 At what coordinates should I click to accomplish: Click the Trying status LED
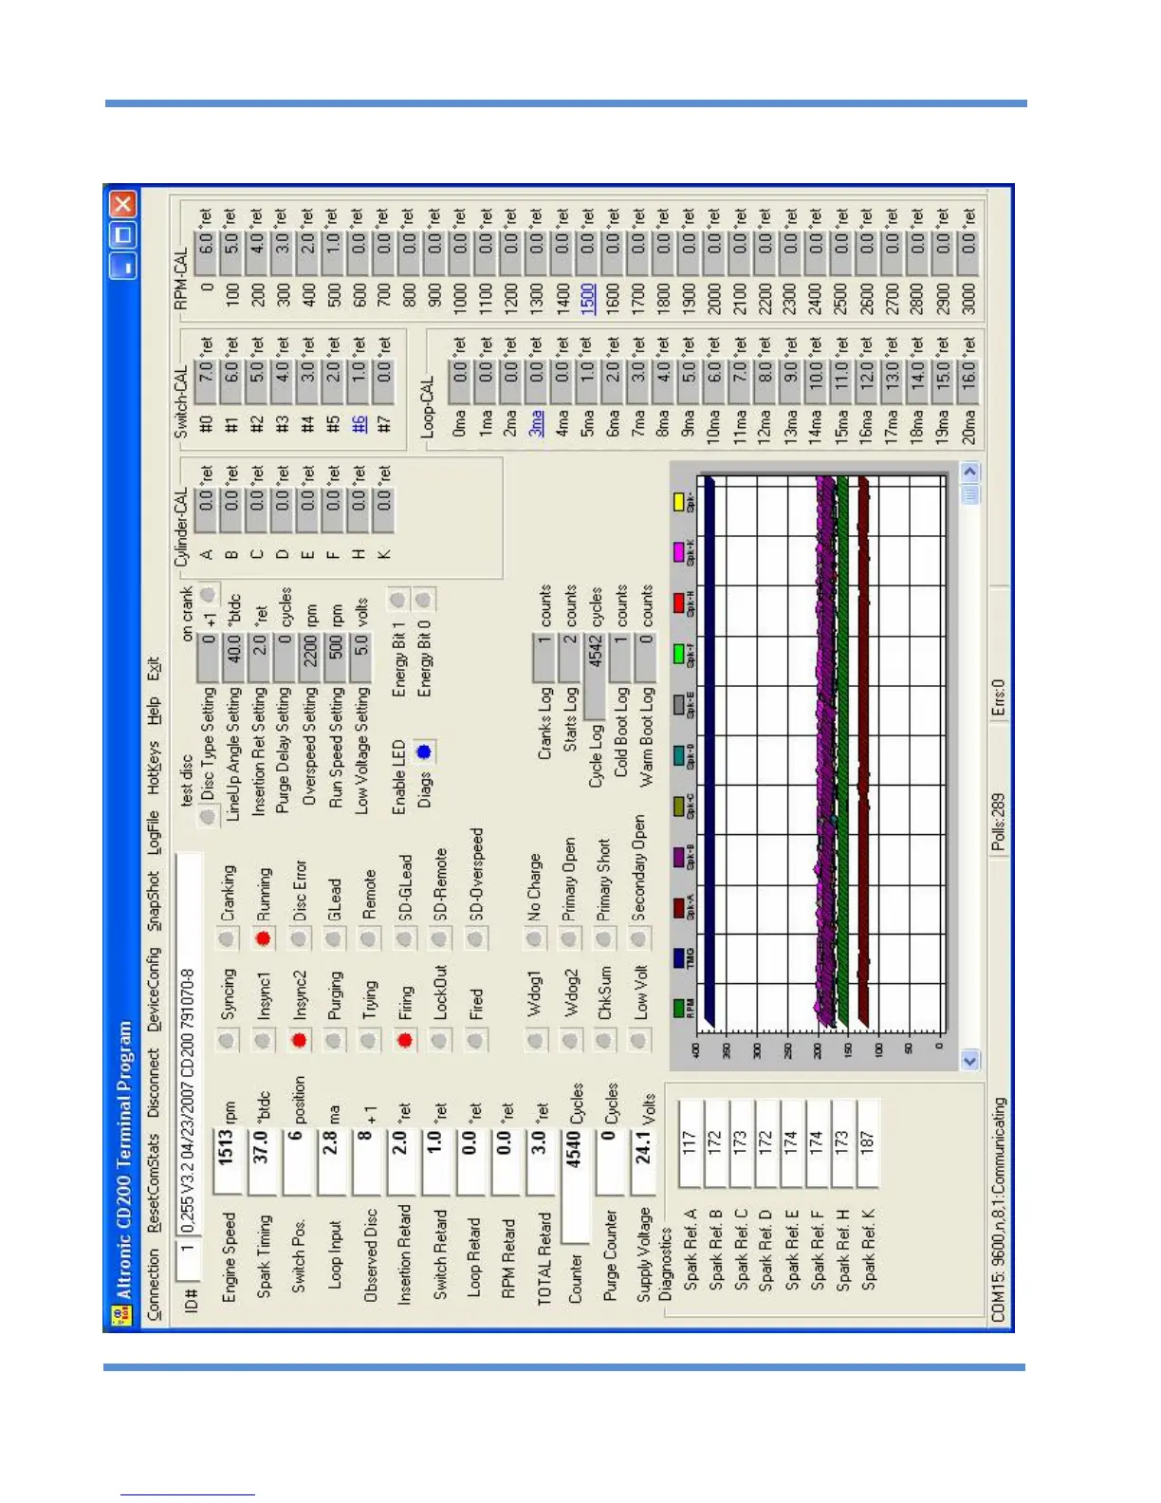click(x=369, y=1041)
